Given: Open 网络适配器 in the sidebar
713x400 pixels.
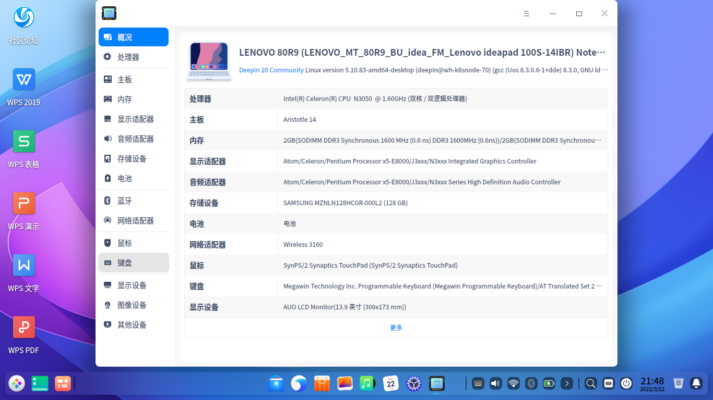Looking at the screenshot, I should [x=134, y=221].
